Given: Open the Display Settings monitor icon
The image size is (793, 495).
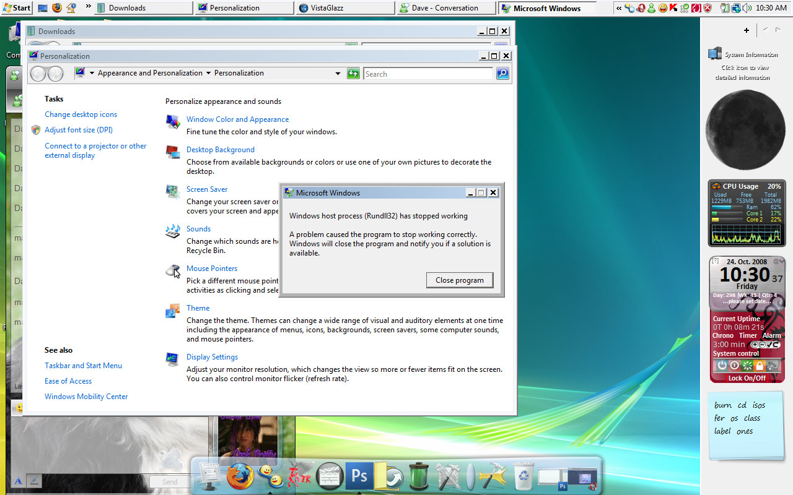Looking at the screenshot, I should (173, 359).
